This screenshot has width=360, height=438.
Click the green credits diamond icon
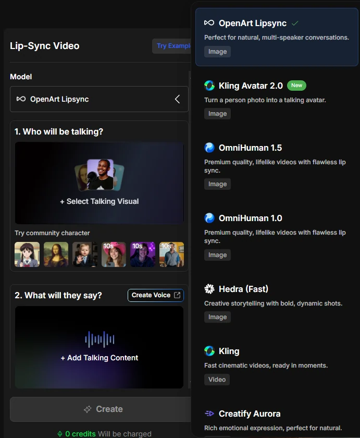coord(60,434)
